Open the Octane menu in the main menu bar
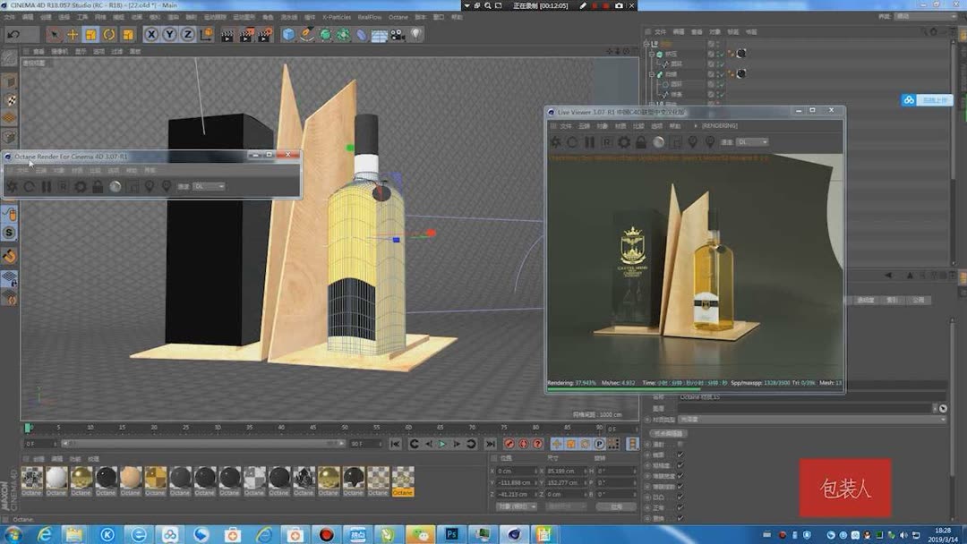The image size is (967, 544). (x=398, y=17)
